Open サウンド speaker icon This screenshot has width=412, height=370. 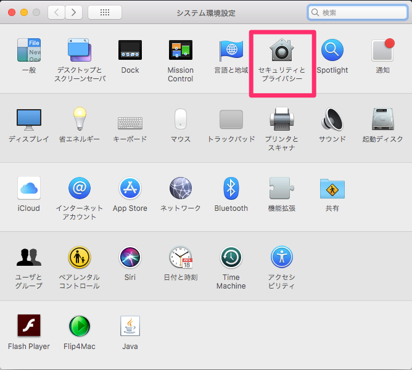(x=332, y=119)
